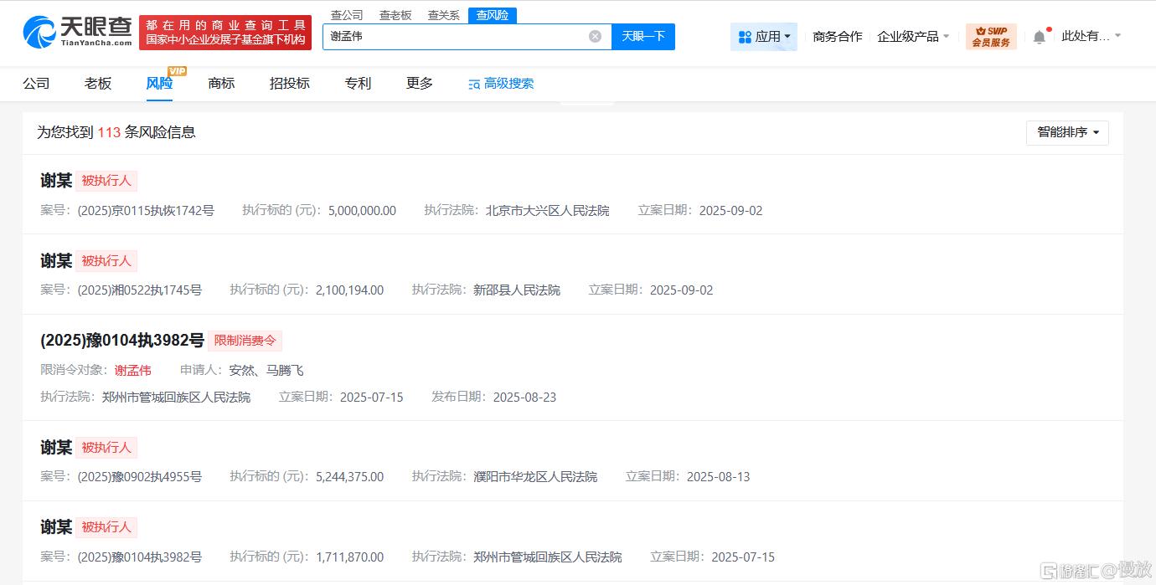Screen dimensions: 1156x585
Task: Open case (2025)豫0104执3982号 restriction order
Action: pyautogui.click(x=122, y=341)
